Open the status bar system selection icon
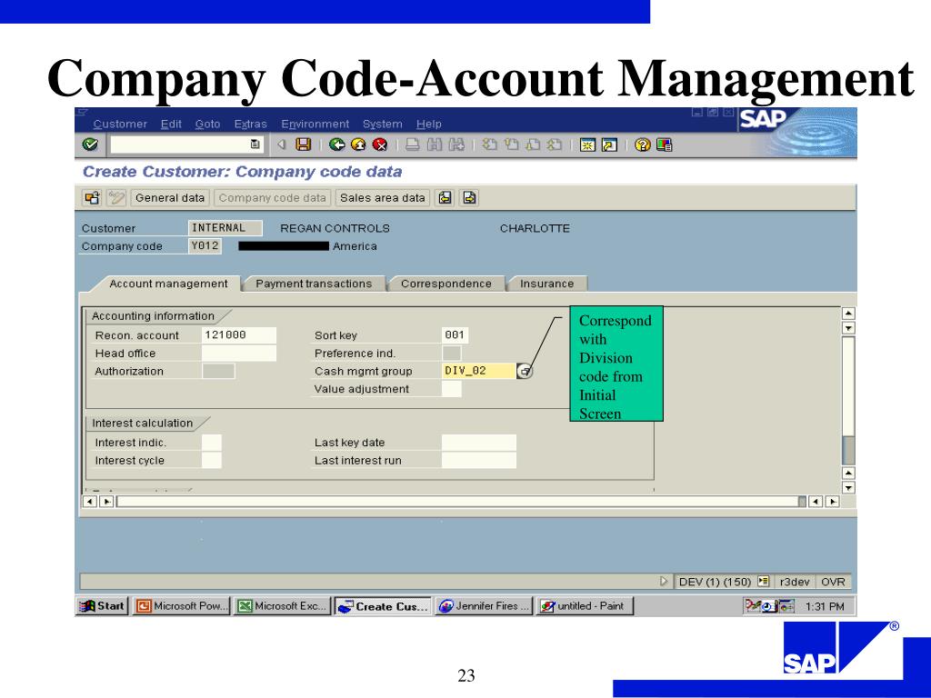 coord(763,582)
